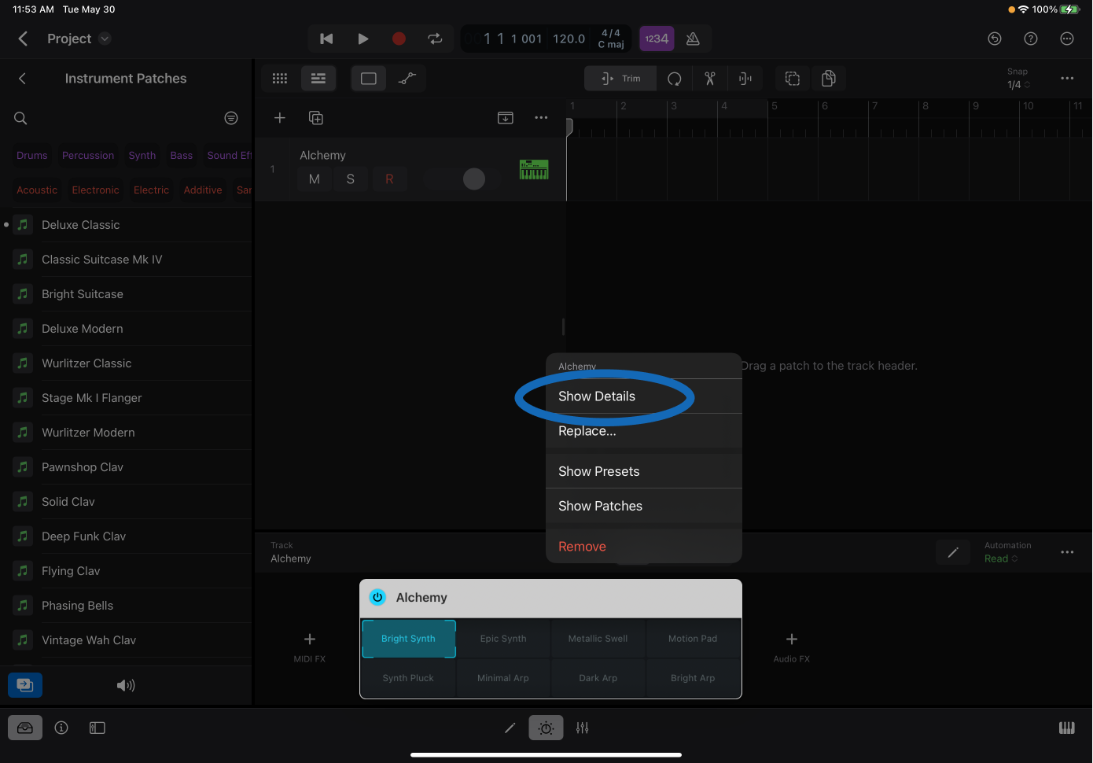The image size is (1093, 763).
Task: Toggle the region view button
Action: [x=369, y=79]
